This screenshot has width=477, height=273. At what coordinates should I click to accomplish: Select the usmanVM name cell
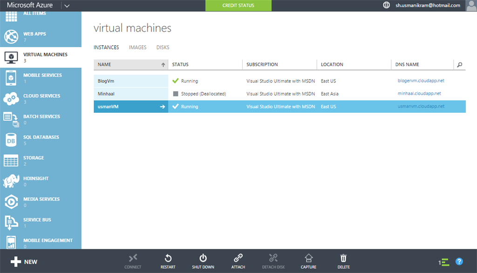pos(131,107)
